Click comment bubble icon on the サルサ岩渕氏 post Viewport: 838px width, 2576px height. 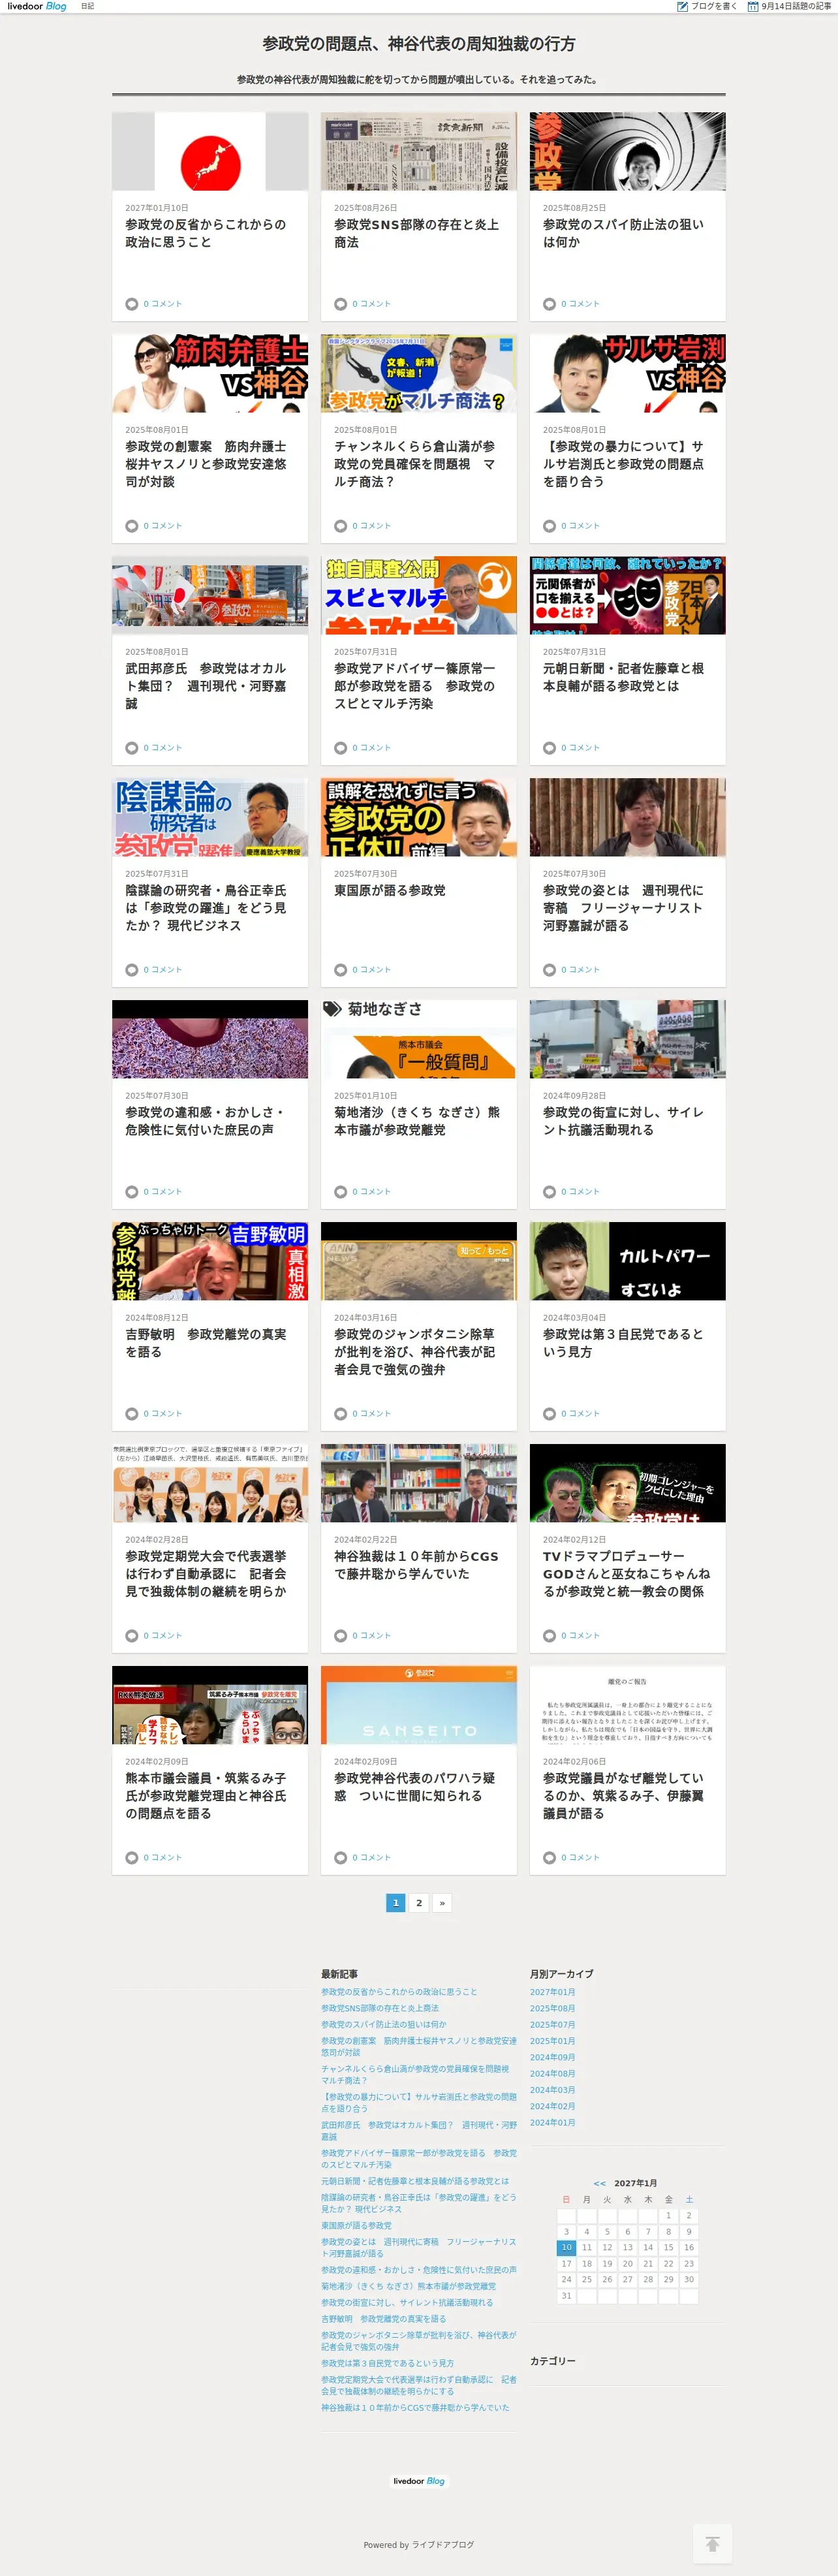pos(549,526)
